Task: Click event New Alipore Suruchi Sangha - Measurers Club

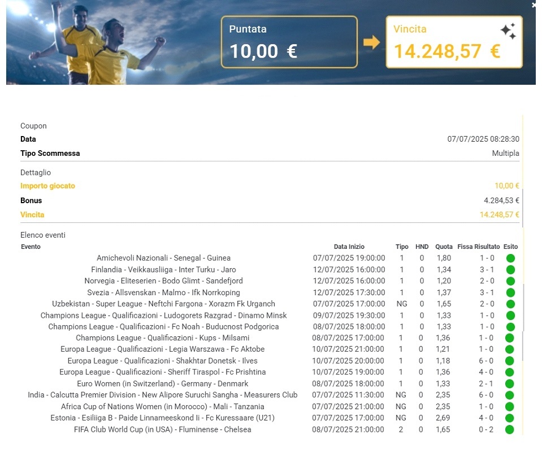Action: pos(162,395)
